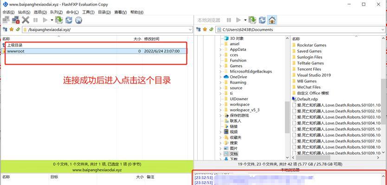Pause transfer in the remote pane toolbar
The image size is (387, 185).
pos(36,20)
